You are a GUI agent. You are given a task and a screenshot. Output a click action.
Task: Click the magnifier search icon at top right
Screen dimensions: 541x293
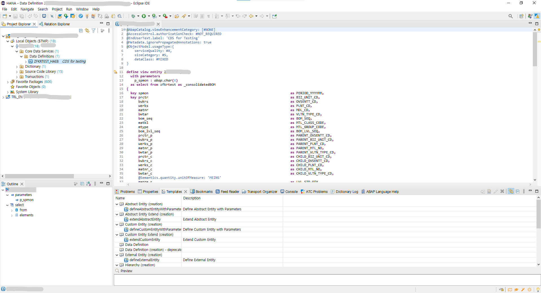coord(510,16)
